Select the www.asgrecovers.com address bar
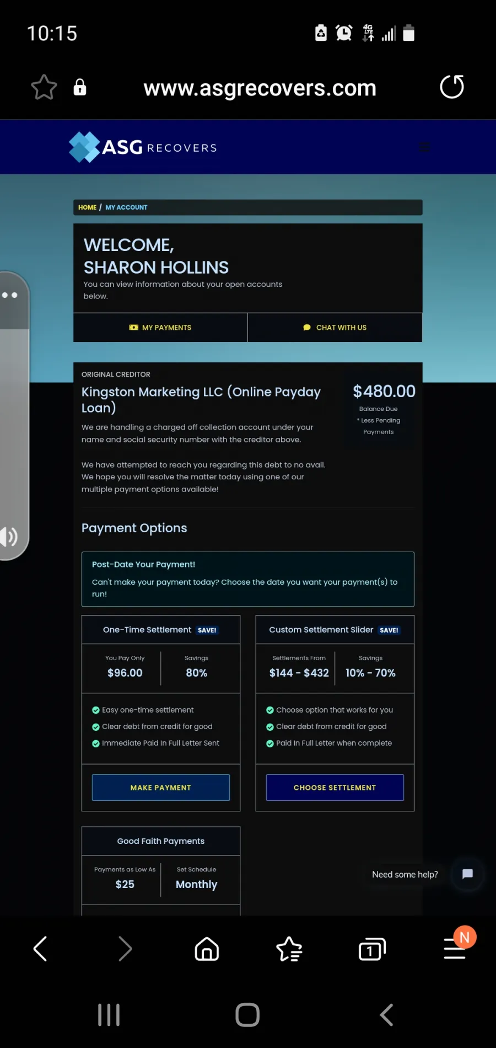 pos(260,88)
